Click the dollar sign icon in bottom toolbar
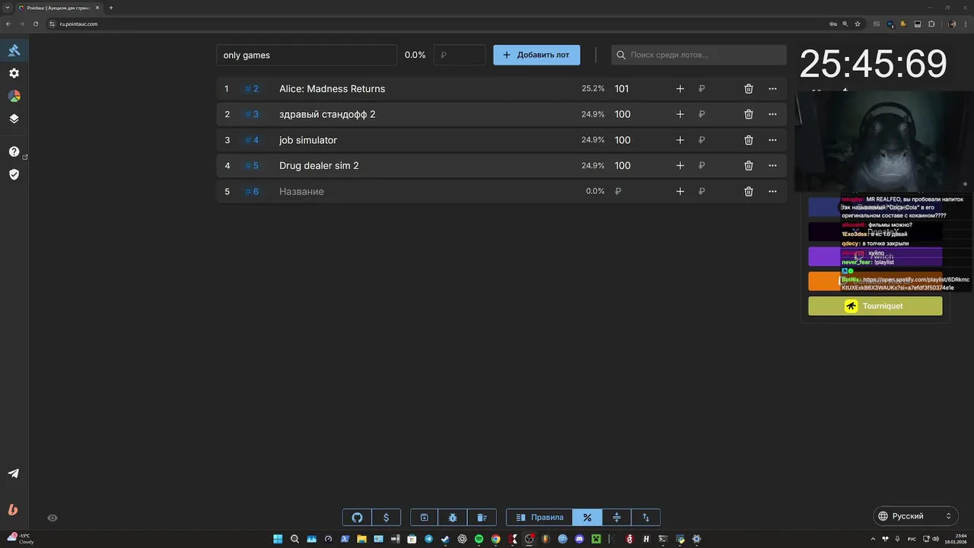The height and width of the screenshot is (548, 974). [386, 518]
